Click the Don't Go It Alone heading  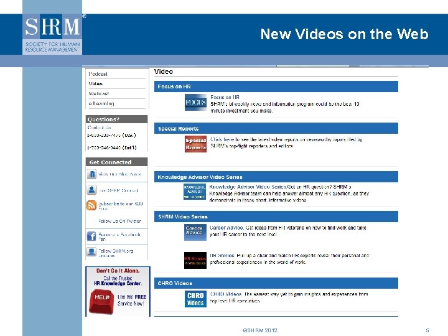point(118,271)
